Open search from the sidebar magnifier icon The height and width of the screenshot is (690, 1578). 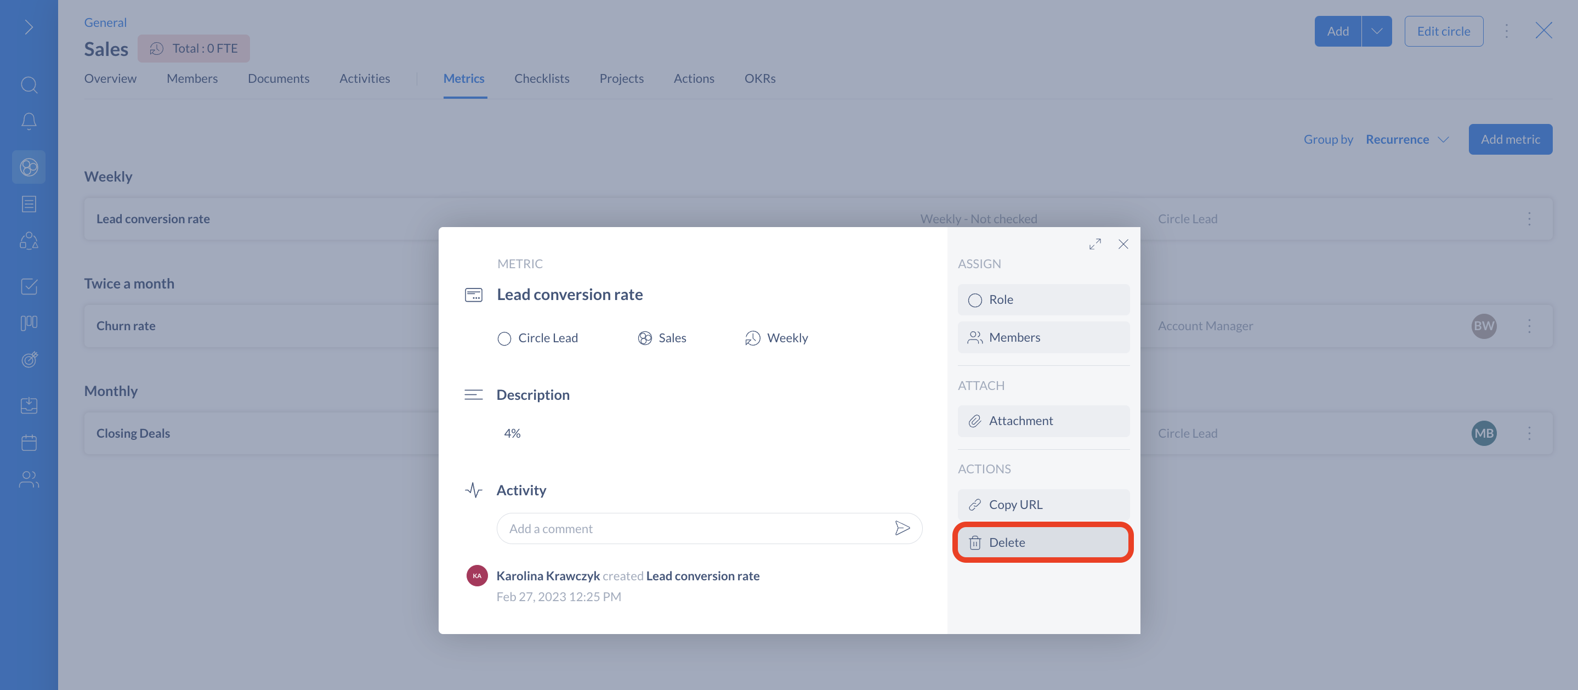pyautogui.click(x=29, y=84)
